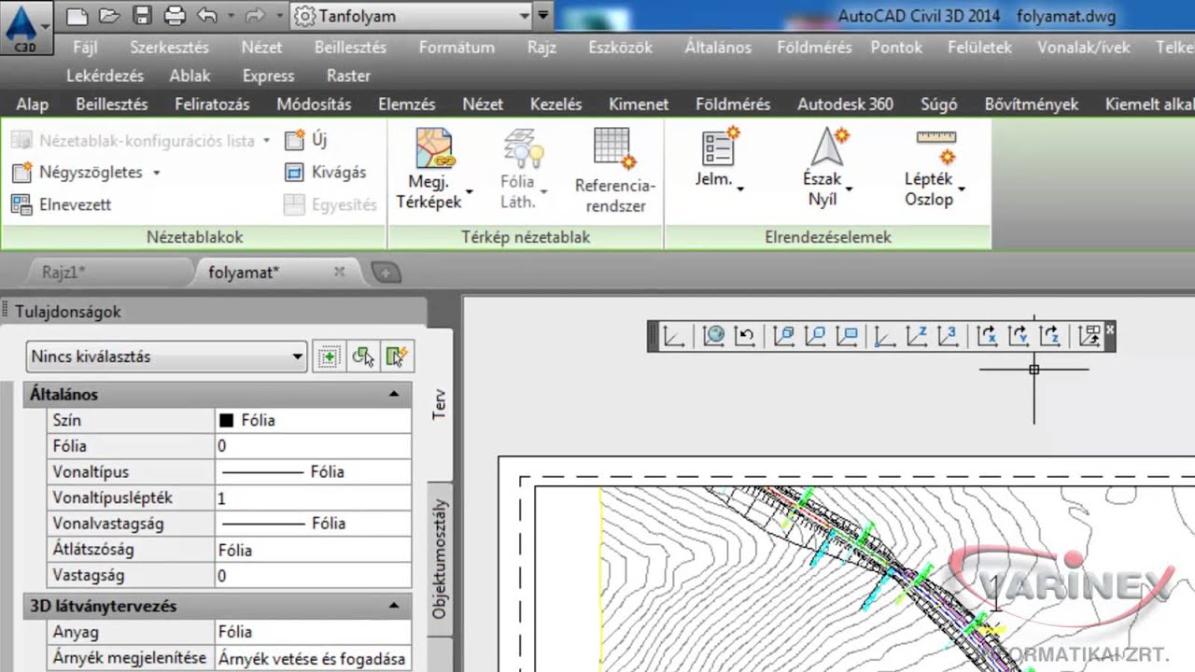Screen dimensions: 1195x672
Task: Undo the last action
Action: [x=206, y=16]
